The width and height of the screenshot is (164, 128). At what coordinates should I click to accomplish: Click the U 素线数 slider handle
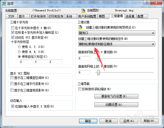point(98,58)
